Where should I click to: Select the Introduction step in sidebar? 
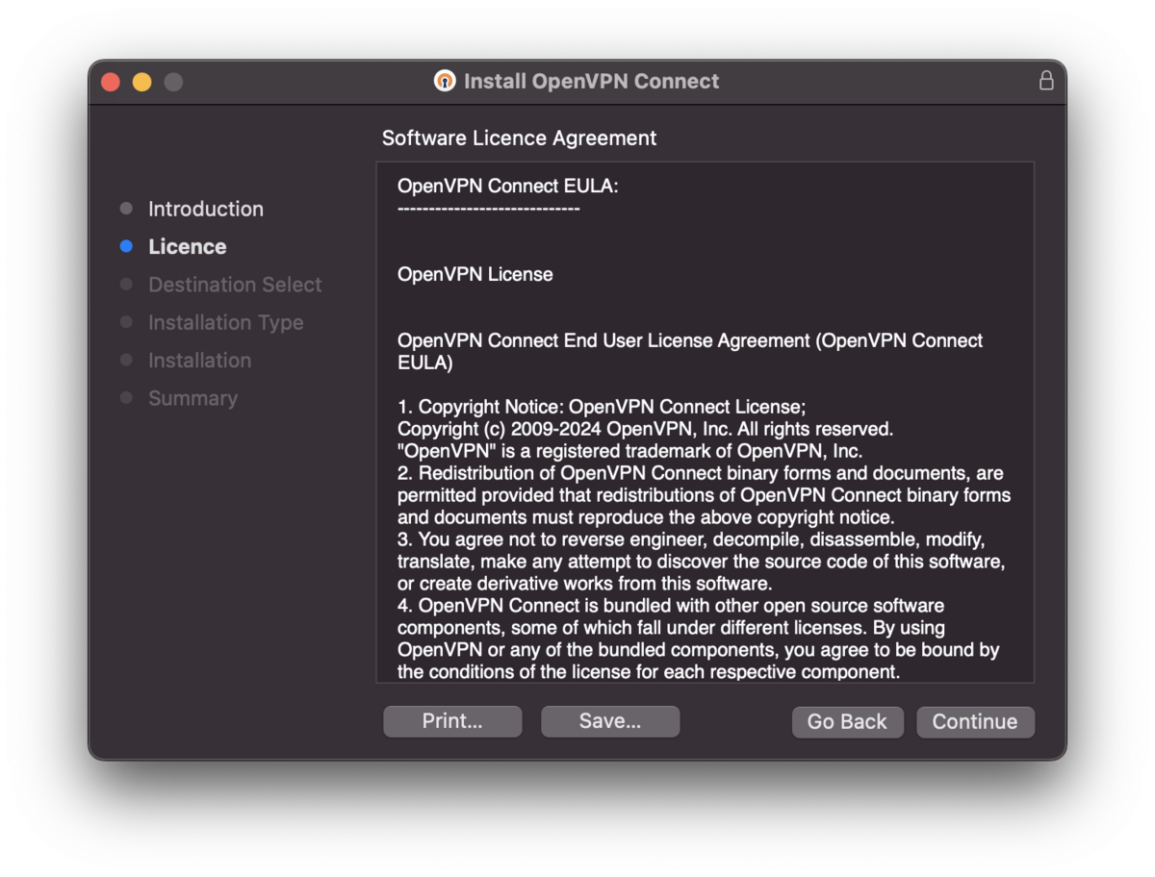click(x=205, y=209)
